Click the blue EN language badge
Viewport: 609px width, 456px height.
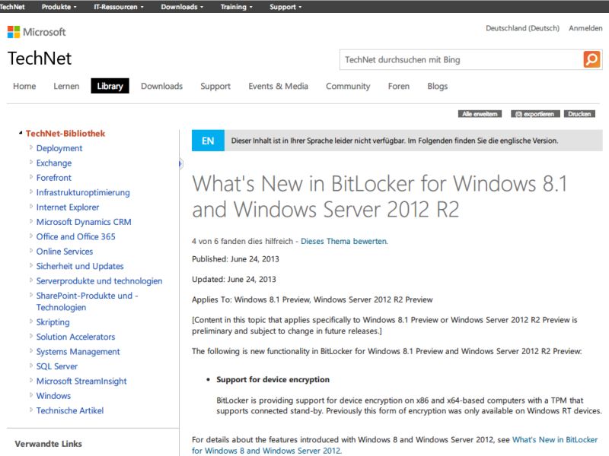(x=208, y=141)
